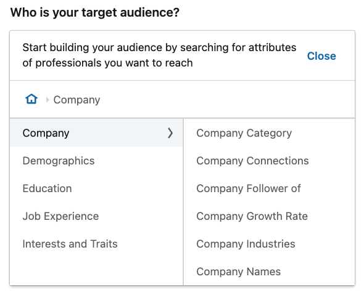Close the audience attribute panel
The image size is (364, 295).
(x=321, y=56)
